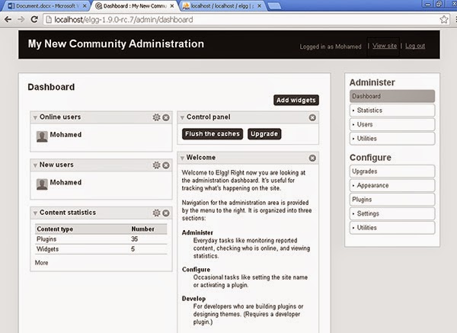Viewport: 457px width, 333px height.
Task: Open Content statistics widget settings gear
Action: pyautogui.click(x=156, y=213)
